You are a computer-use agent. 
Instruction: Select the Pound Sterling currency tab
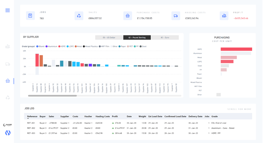(x=137, y=37)
